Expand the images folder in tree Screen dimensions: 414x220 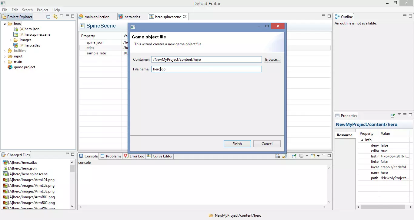coord(10,40)
